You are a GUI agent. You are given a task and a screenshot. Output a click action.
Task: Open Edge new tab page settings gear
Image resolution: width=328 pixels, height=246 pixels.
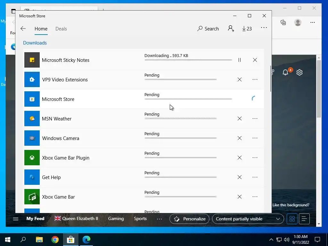299,72
